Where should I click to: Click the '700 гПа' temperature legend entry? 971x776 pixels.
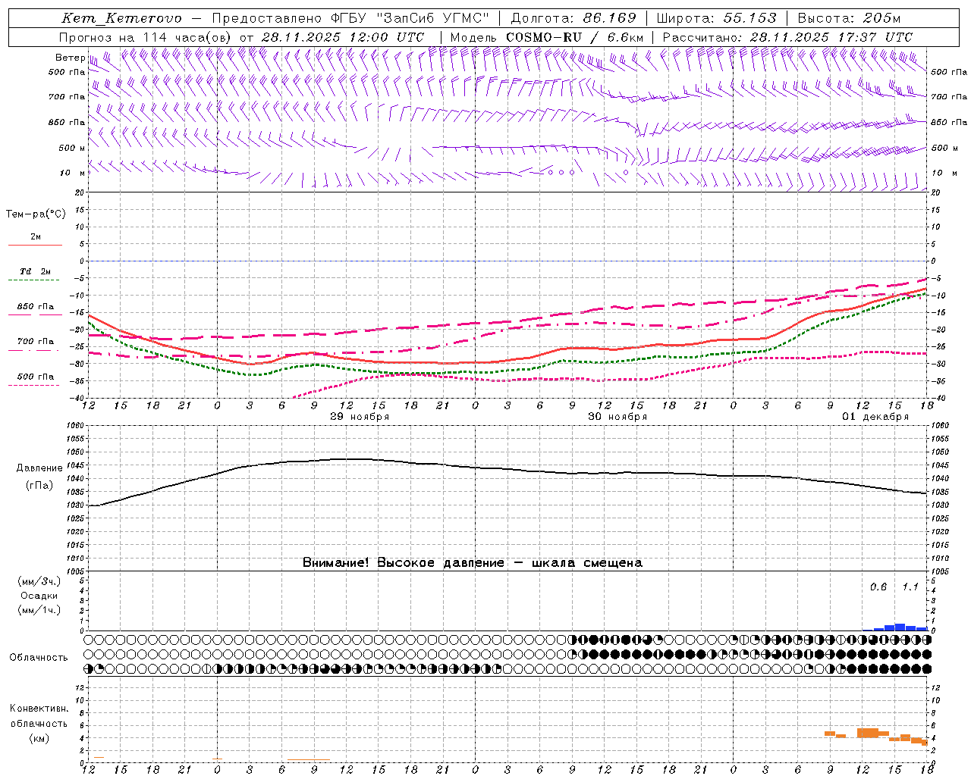point(35,342)
